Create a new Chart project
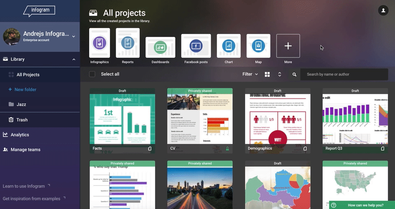 tap(229, 46)
